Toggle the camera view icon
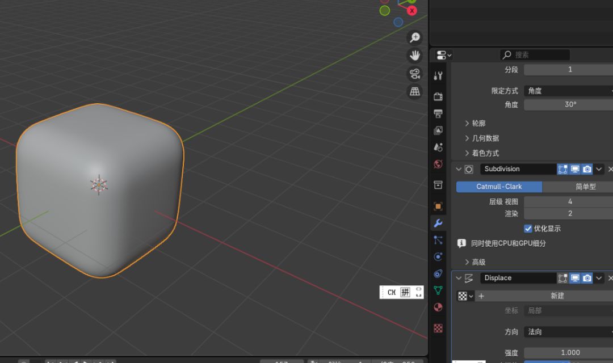Image resolution: width=613 pixels, height=363 pixels. [415, 74]
